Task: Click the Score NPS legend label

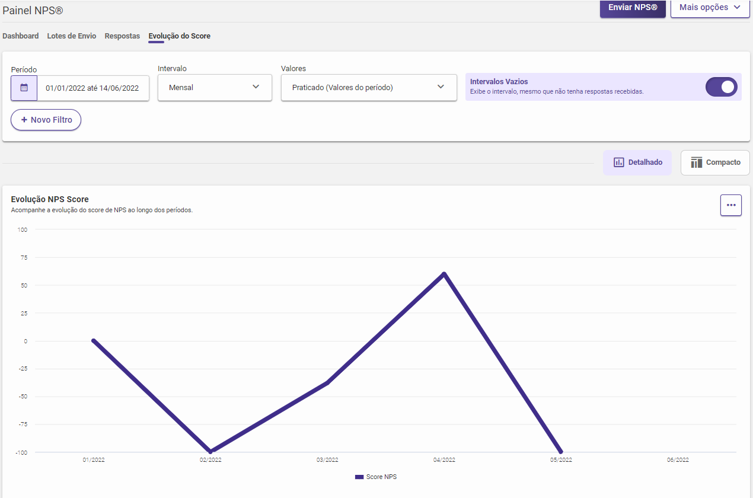Action: 381,477
